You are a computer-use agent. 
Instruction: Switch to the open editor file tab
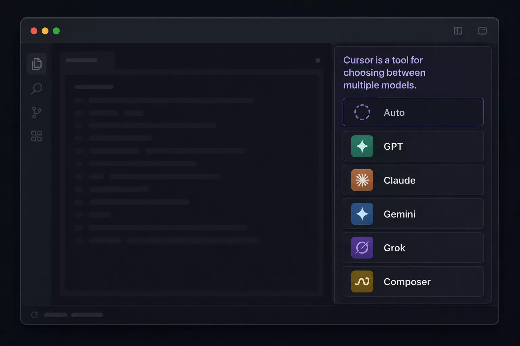click(87, 60)
